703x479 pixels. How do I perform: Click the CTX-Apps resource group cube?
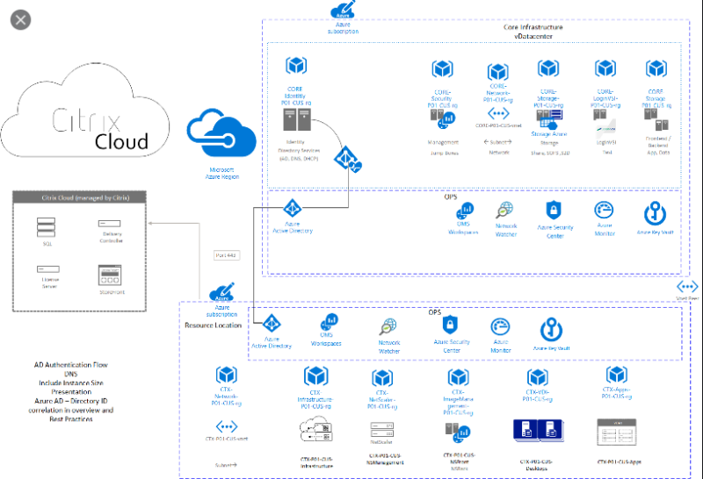click(x=617, y=375)
